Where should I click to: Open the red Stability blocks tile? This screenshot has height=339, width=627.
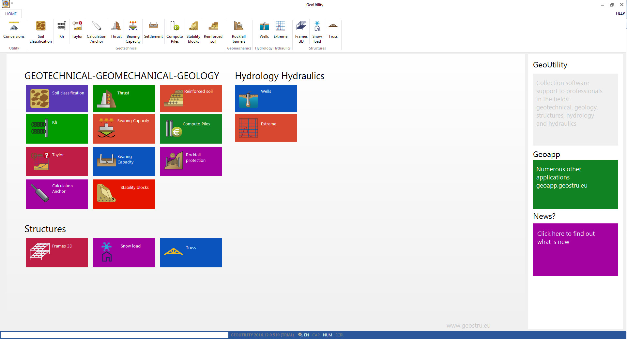(124, 194)
